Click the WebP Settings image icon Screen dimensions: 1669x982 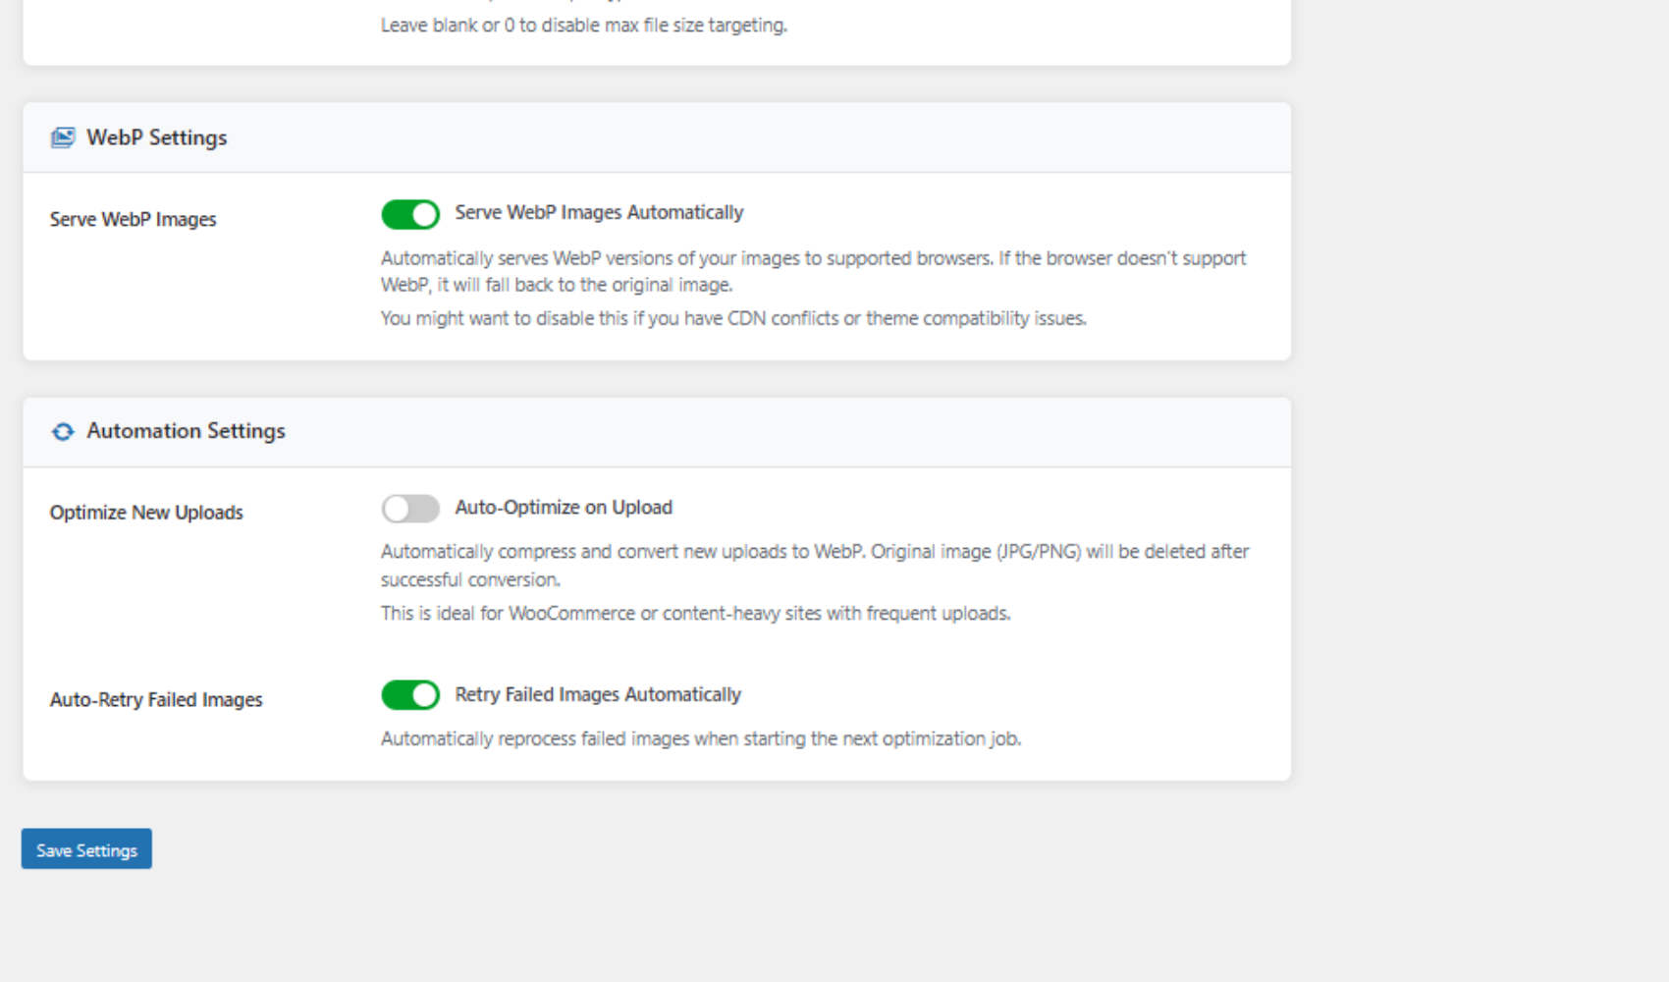[63, 137]
